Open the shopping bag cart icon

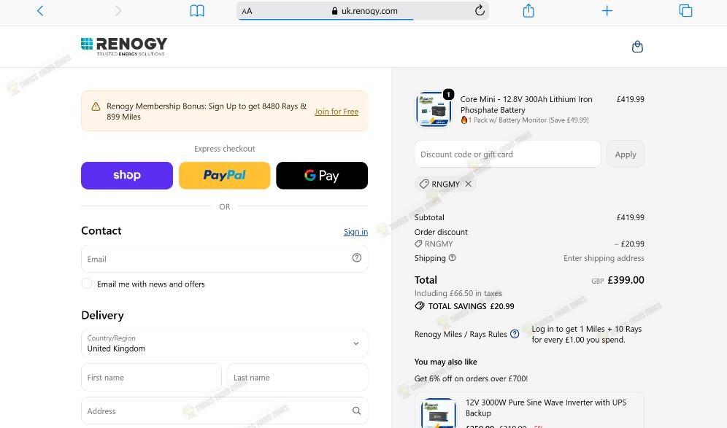637,47
